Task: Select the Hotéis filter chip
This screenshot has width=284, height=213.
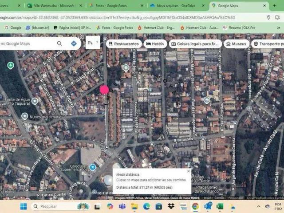Action: (155, 44)
